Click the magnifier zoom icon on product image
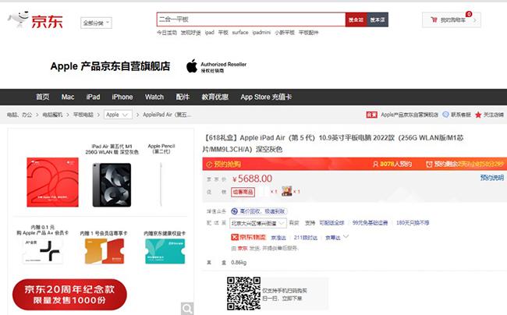This screenshot has width=507, height=315. pos(187,309)
